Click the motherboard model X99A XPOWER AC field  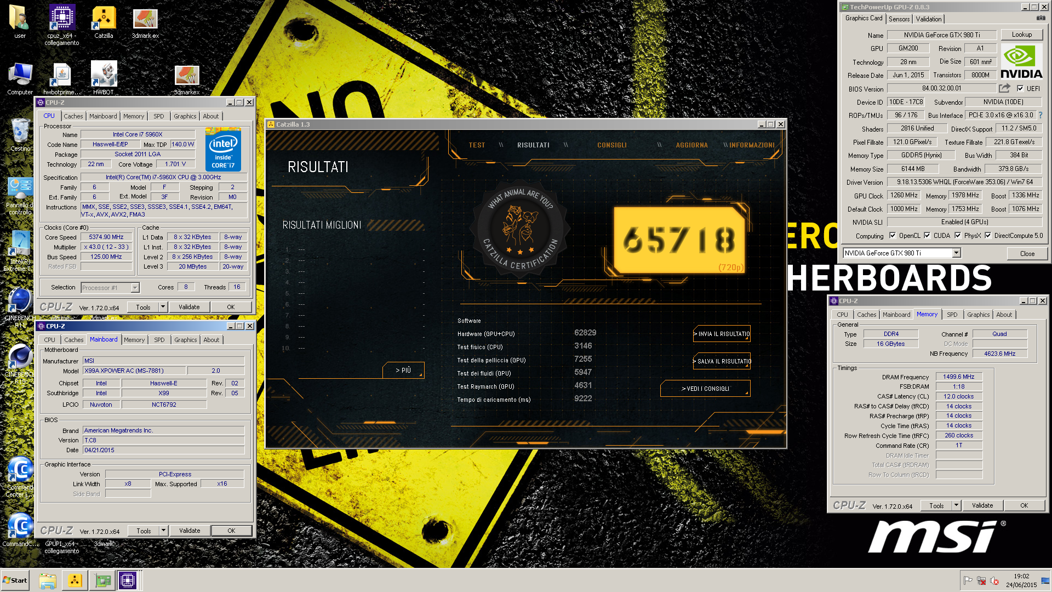point(134,371)
